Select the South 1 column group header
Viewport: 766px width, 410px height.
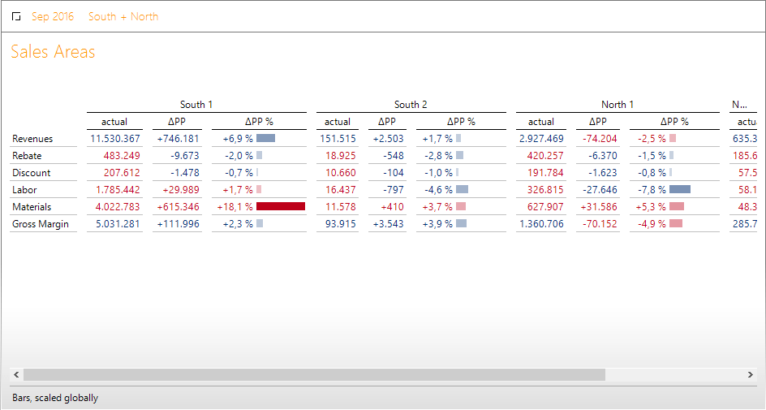pos(196,105)
